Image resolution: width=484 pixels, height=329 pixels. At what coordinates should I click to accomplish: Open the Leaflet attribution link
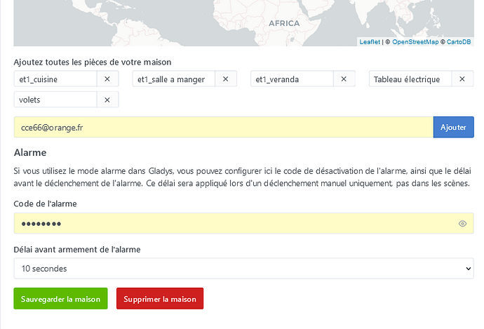pos(370,42)
